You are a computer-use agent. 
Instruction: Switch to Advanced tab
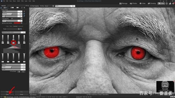pos(21,26)
